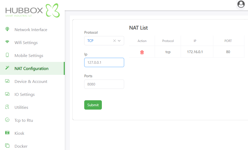
Task: Delete the 172.16.0.1 NAT entry
Action: (142, 52)
